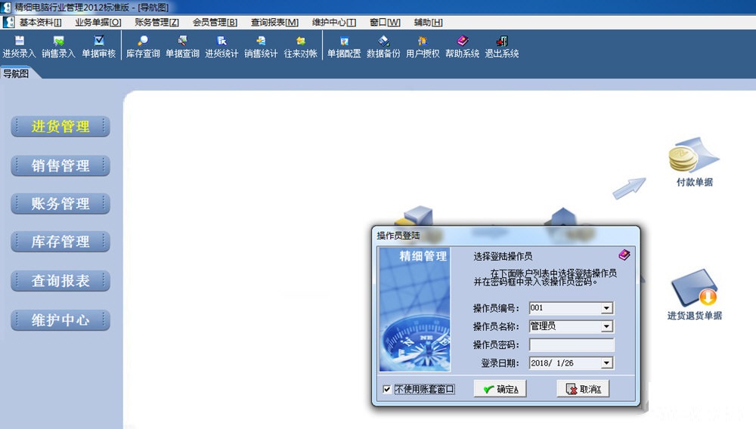Select 库存管理 in the sidebar
The image size is (756, 429).
[60, 242]
